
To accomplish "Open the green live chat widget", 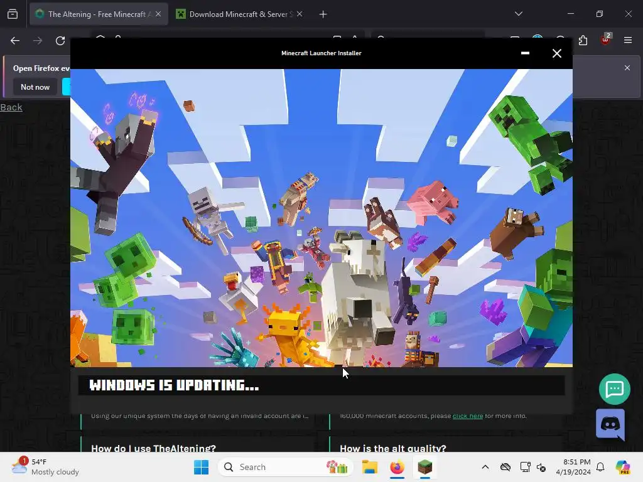I will pos(615,389).
